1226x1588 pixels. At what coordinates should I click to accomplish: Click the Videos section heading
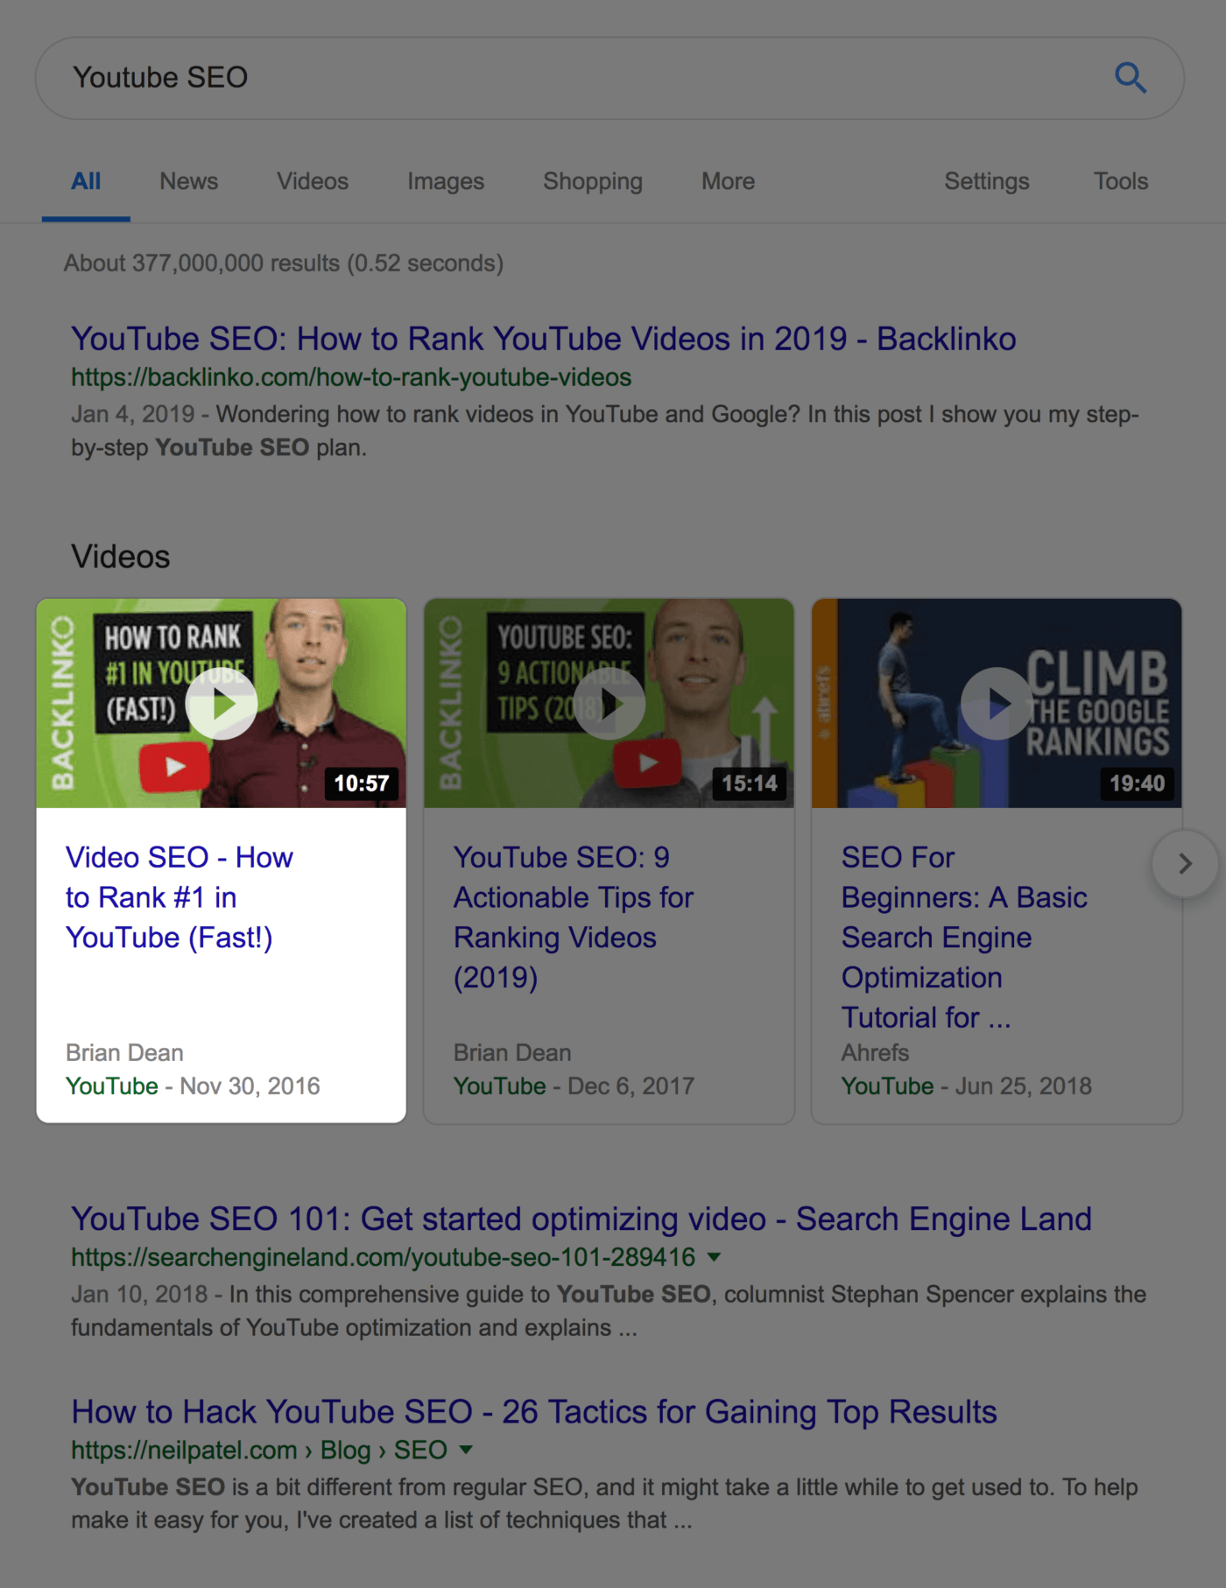[121, 557]
